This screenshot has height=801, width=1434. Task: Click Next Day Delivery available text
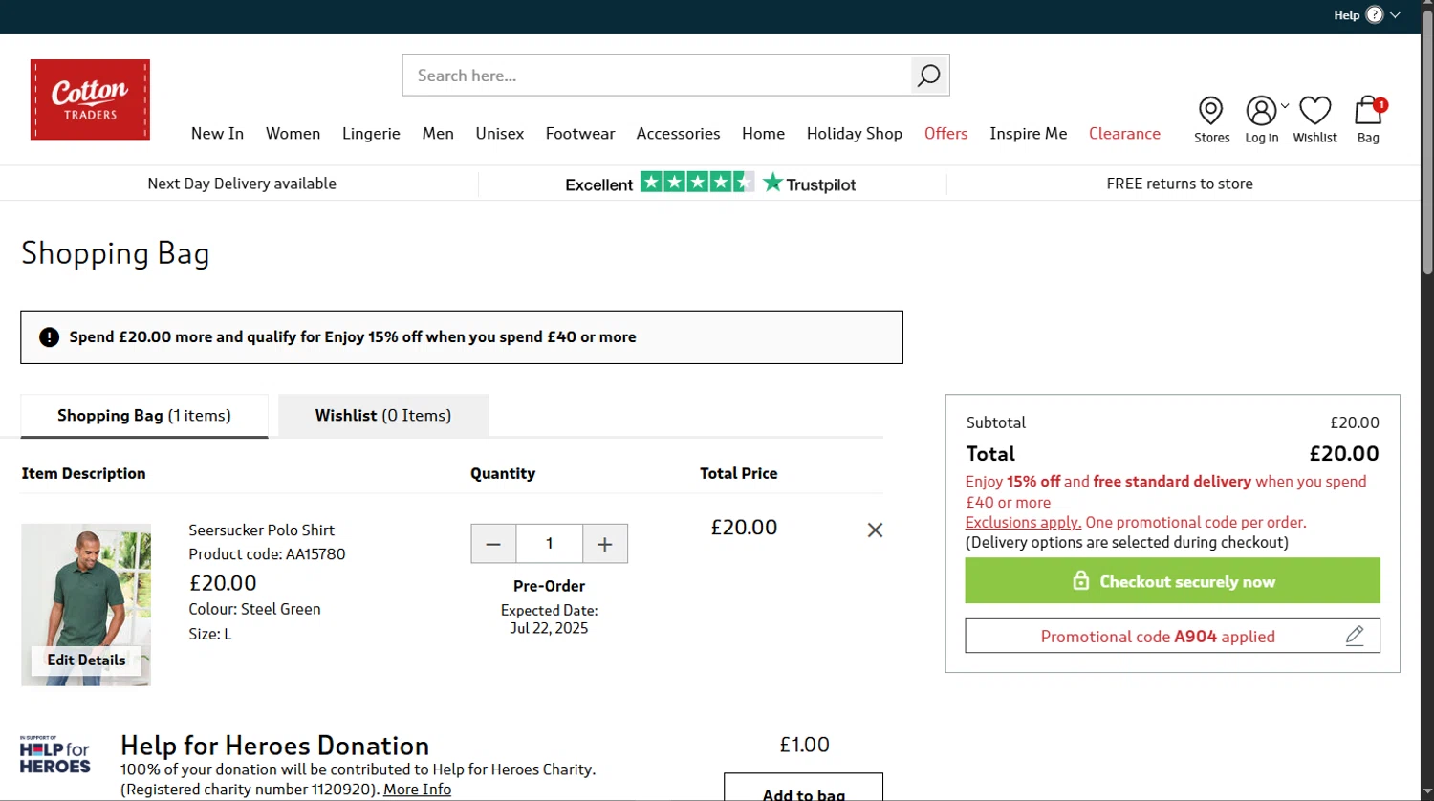click(x=242, y=184)
